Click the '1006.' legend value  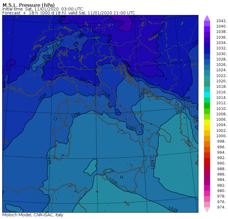[x=221, y=119]
